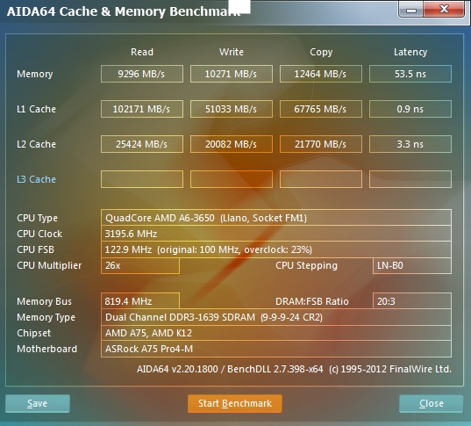Click the CPU Type label

(x=37, y=218)
